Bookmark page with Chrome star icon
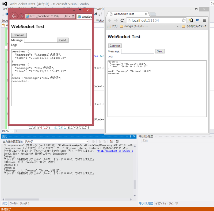Image resolution: width=214 pixels, height=211 pixels. (184, 20)
